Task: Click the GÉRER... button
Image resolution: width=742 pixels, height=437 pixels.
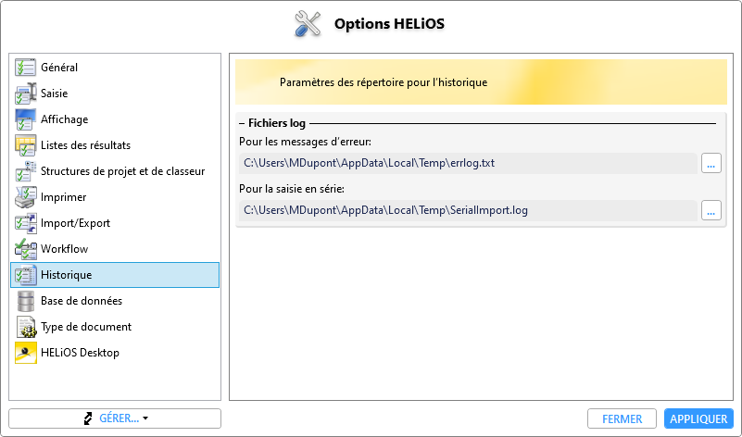Action: pos(115,418)
